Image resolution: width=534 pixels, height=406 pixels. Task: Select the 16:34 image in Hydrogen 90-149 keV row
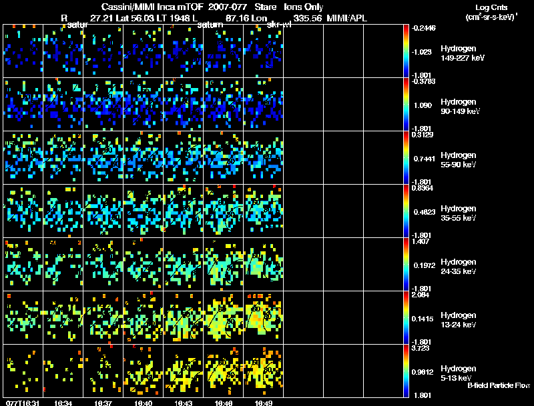pyautogui.click(x=63, y=105)
